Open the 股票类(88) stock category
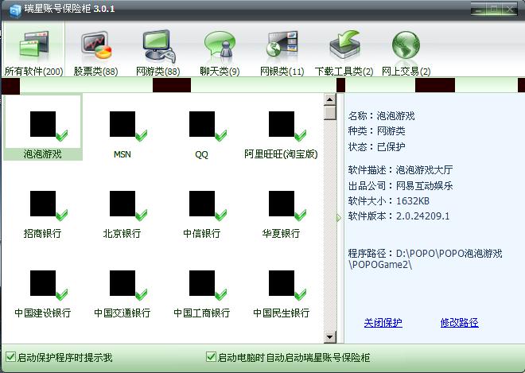 pos(95,53)
